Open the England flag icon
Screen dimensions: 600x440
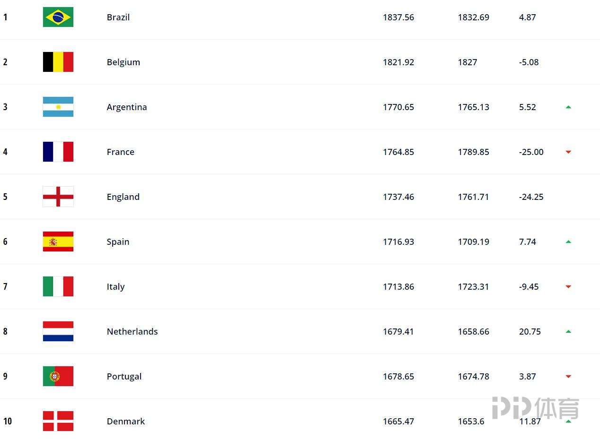click(x=58, y=197)
